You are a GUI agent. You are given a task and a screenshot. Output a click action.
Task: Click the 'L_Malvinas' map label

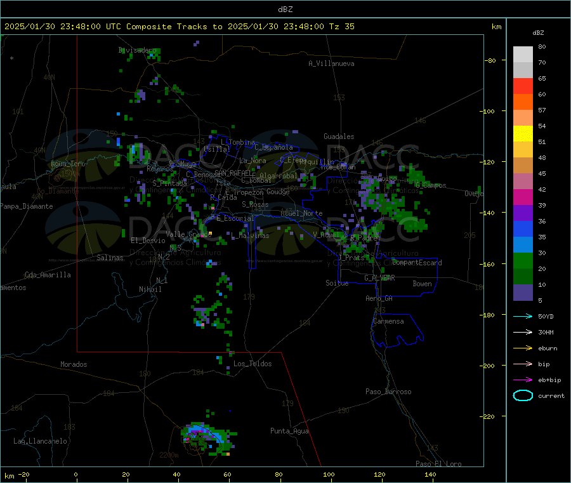coord(250,235)
